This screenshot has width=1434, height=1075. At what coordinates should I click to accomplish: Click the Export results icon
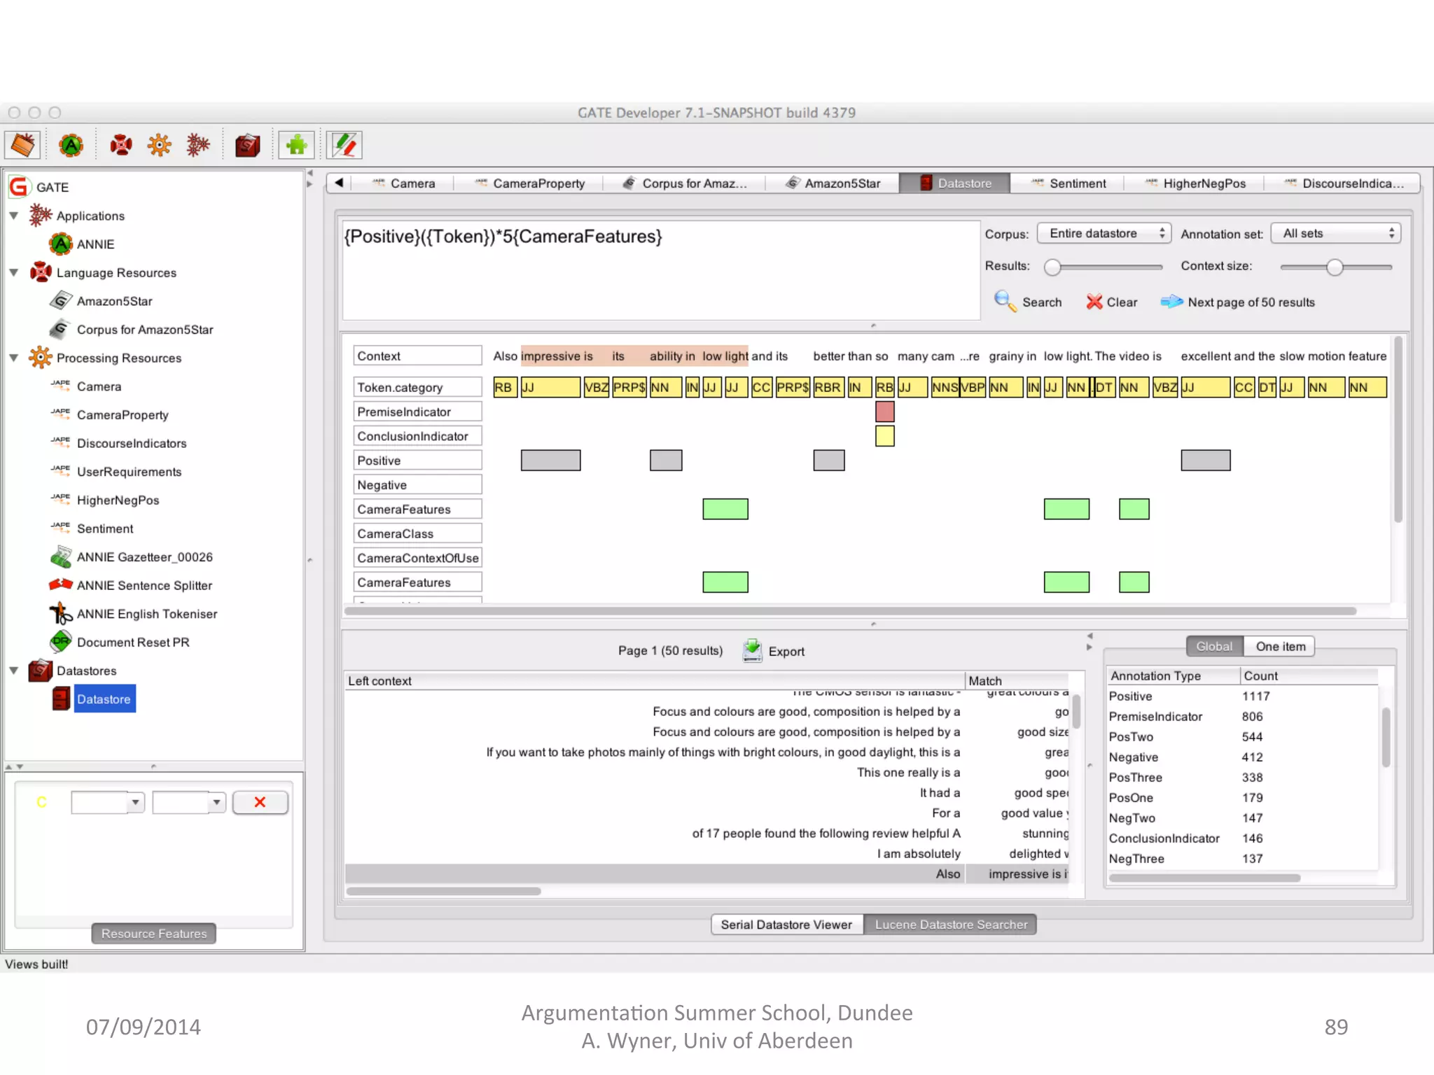pos(753,651)
